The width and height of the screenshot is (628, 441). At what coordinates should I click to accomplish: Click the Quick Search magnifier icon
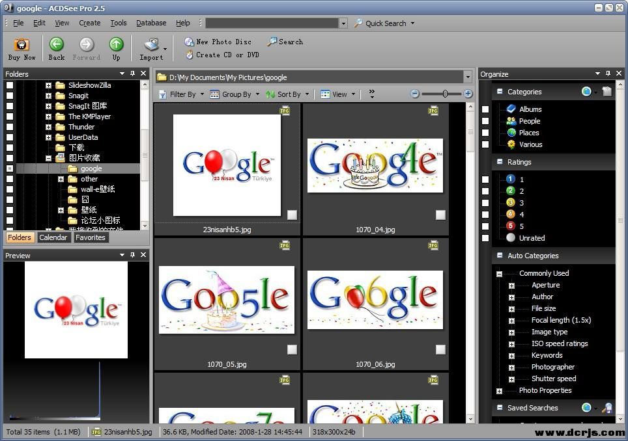(358, 23)
